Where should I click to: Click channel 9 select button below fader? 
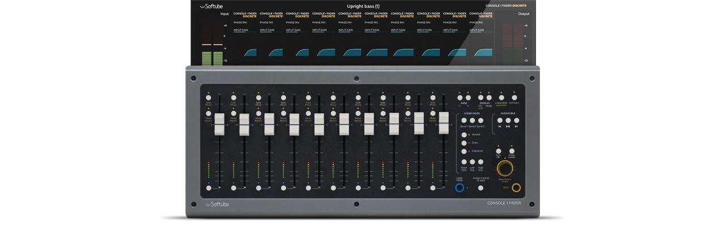pos(408,188)
